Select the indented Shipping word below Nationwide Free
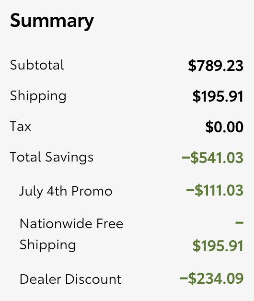254x301 pixels. pyautogui.click(x=47, y=245)
